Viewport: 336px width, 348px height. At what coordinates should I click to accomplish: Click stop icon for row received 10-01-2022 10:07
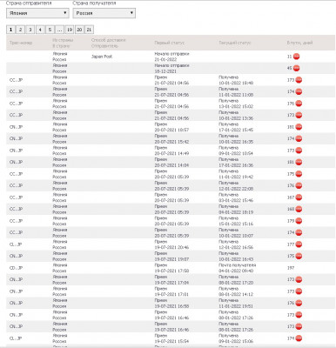[x=299, y=232]
